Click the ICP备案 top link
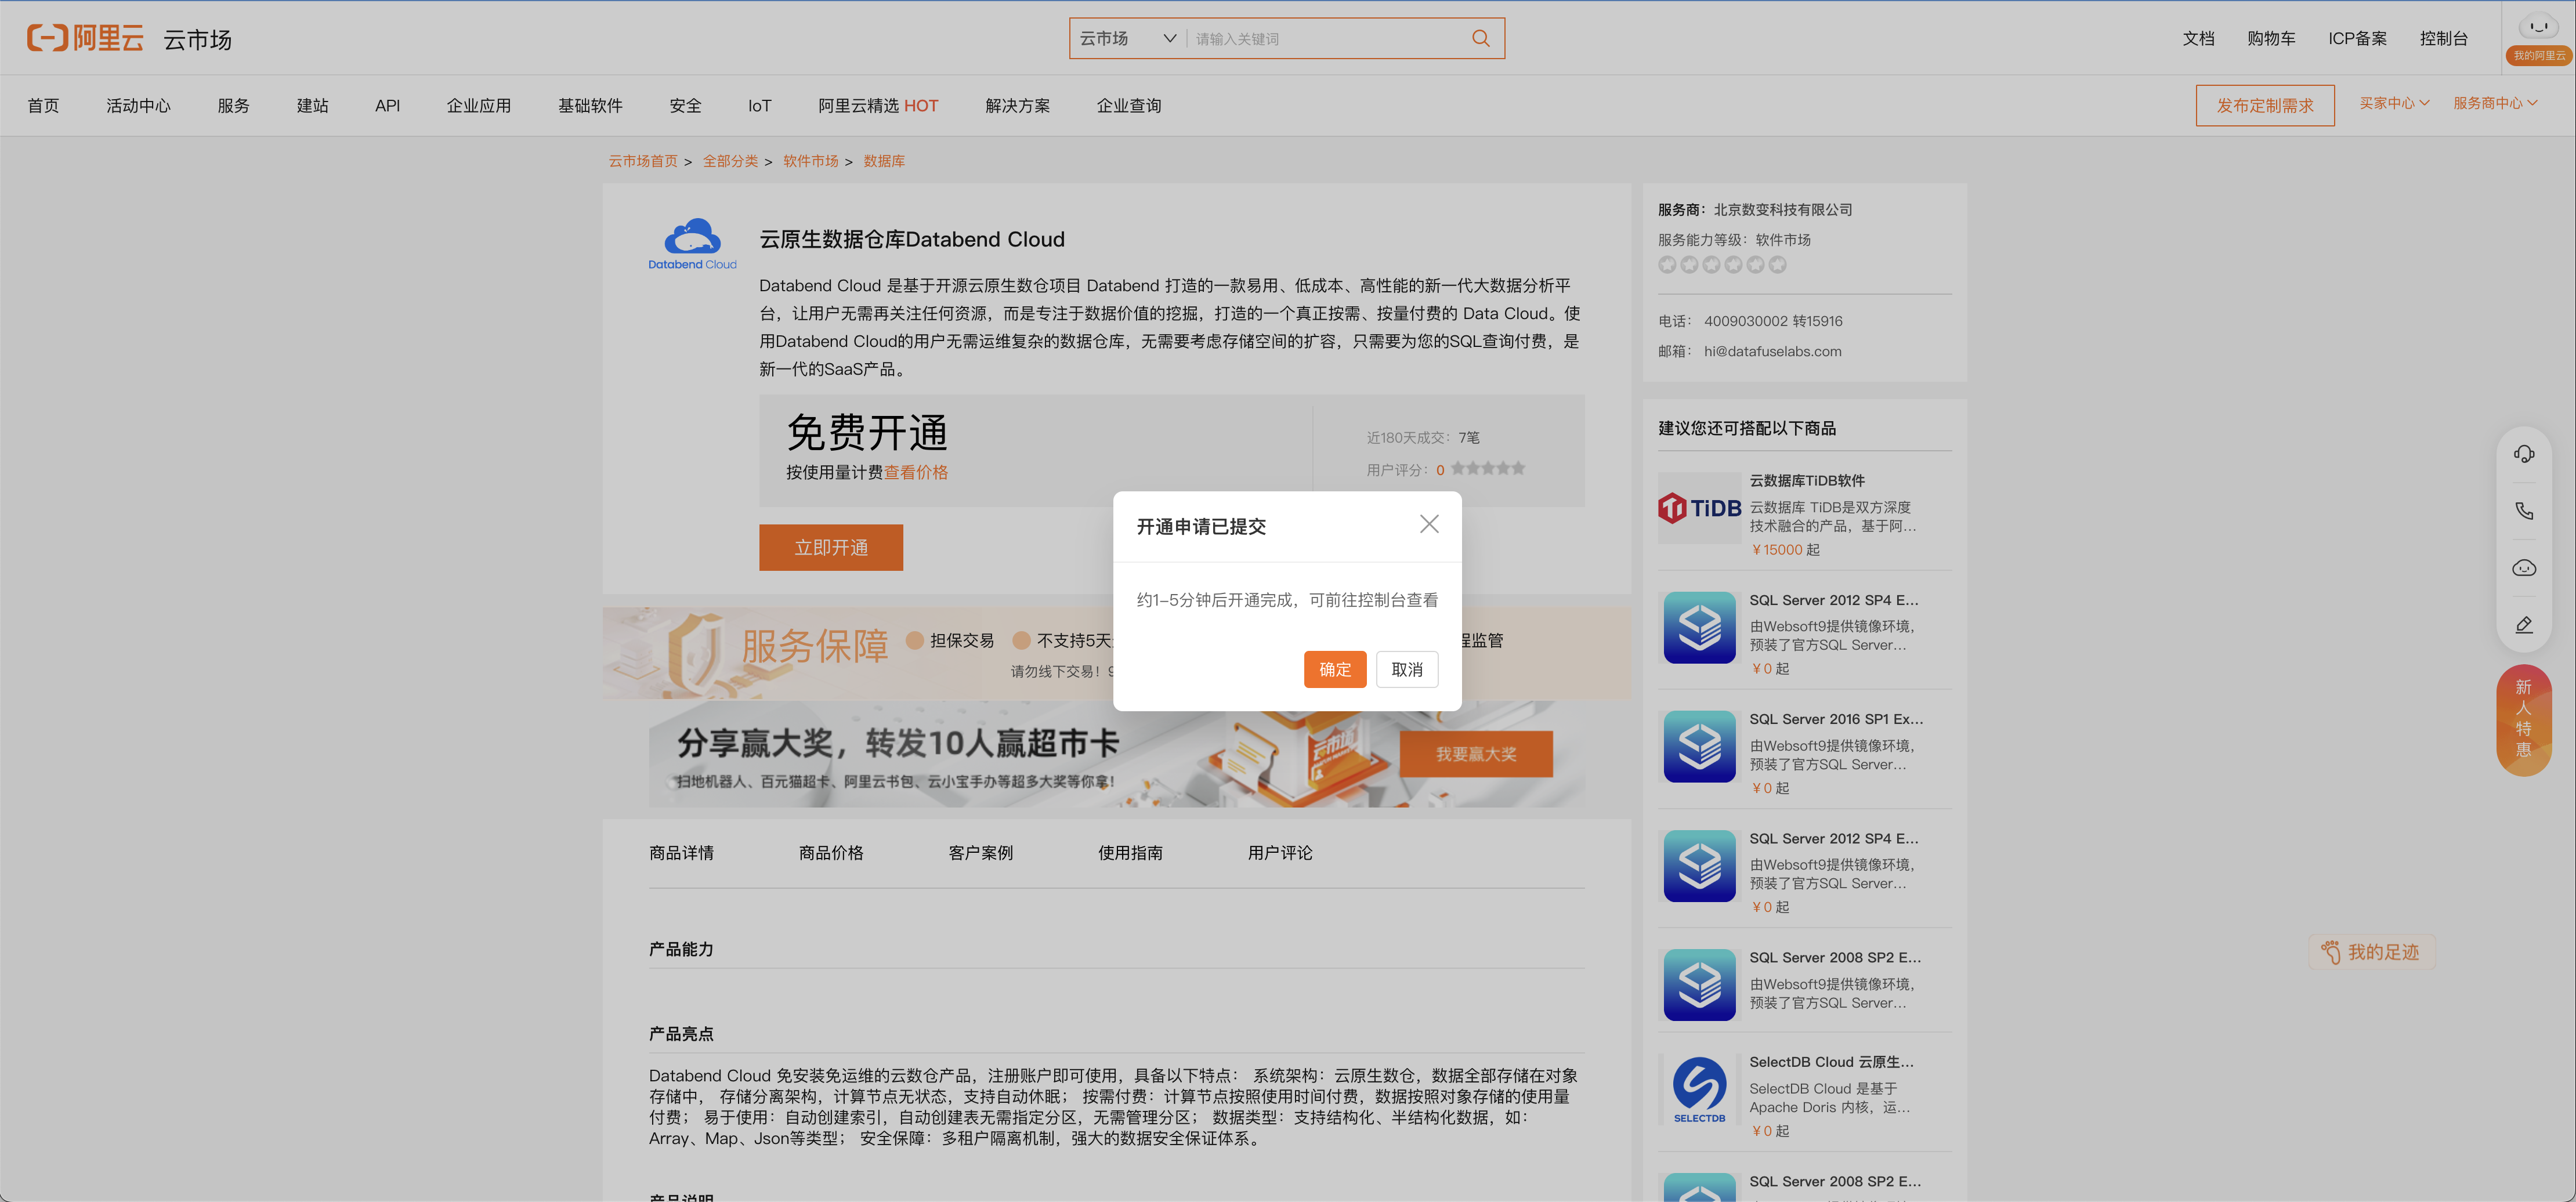Viewport: 2576px width, 1202px height. tap(2357, 38)
